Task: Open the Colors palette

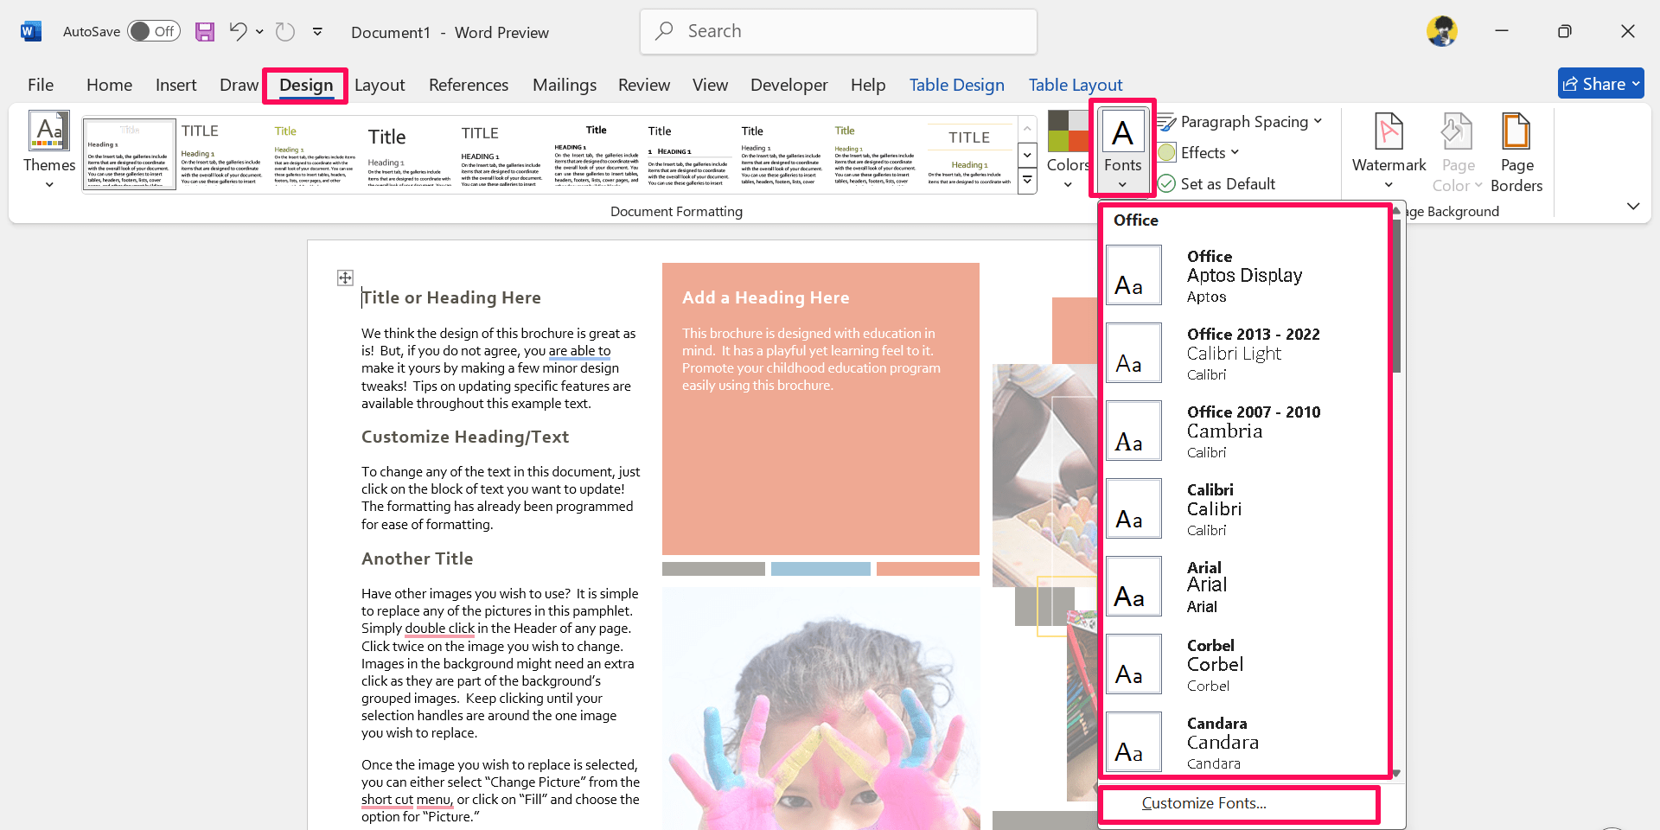Action: coord(1068,150)
